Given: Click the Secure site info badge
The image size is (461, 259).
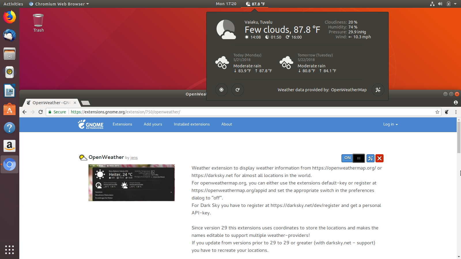Looking at the screenshot, I should click(x=57, y=112).
